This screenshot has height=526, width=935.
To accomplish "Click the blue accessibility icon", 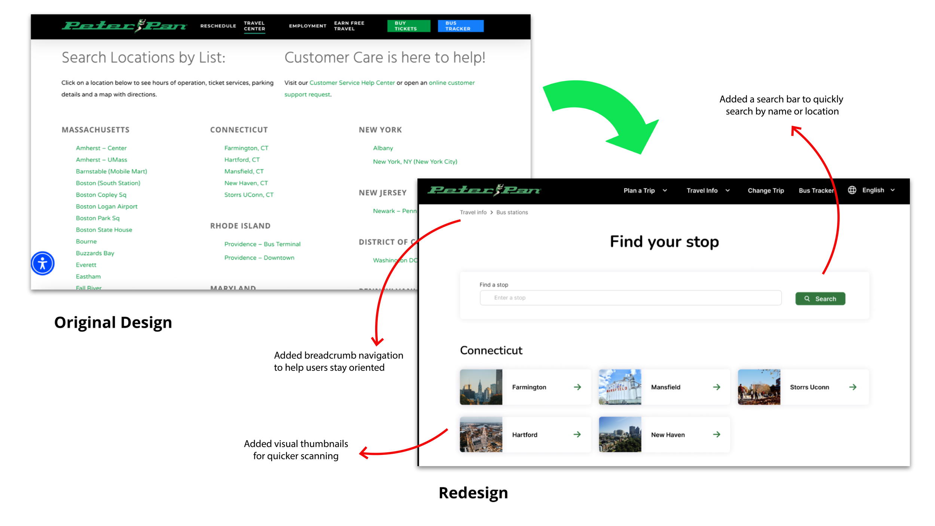I will coord(43,263).
